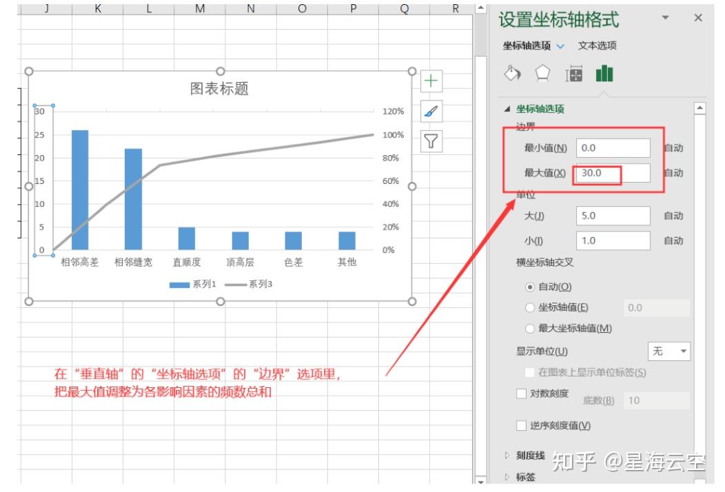
Task: Select column M header
Action: coord(200,8)
